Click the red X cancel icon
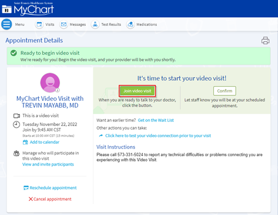The image size is (278, 215). coord(31,199)
